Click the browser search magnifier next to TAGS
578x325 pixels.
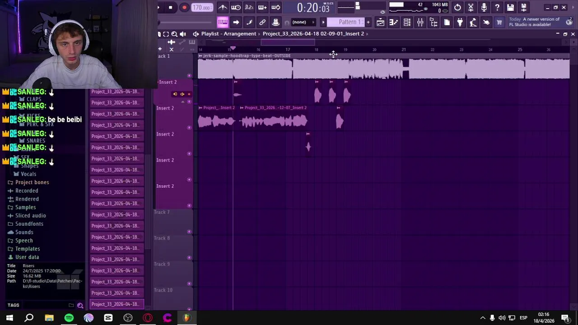tap(80, 306)
